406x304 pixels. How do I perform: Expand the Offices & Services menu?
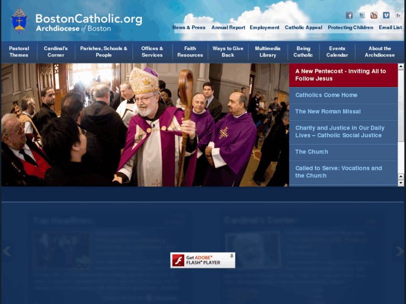(x=152, y=52)
